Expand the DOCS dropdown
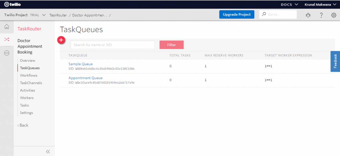The width and height of the screenshot is (340, 156). coord(290,4)
